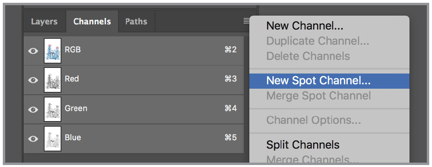The width and height of the screenshot is (432, 167).
Task: Select the Green channel row name
Action: 76,108
